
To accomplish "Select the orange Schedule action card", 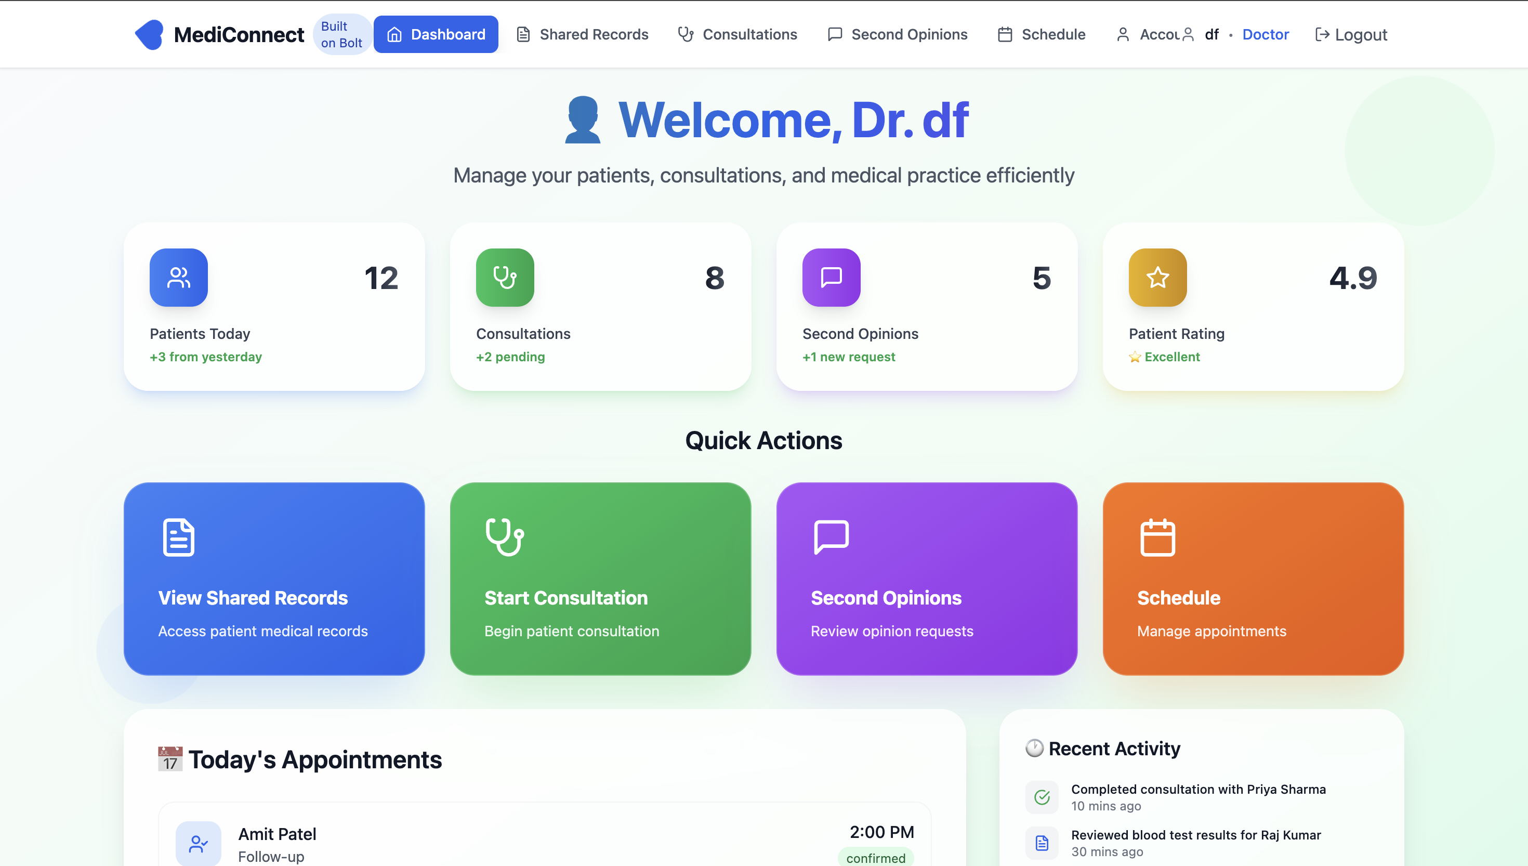I will [x=1253, y=578].
